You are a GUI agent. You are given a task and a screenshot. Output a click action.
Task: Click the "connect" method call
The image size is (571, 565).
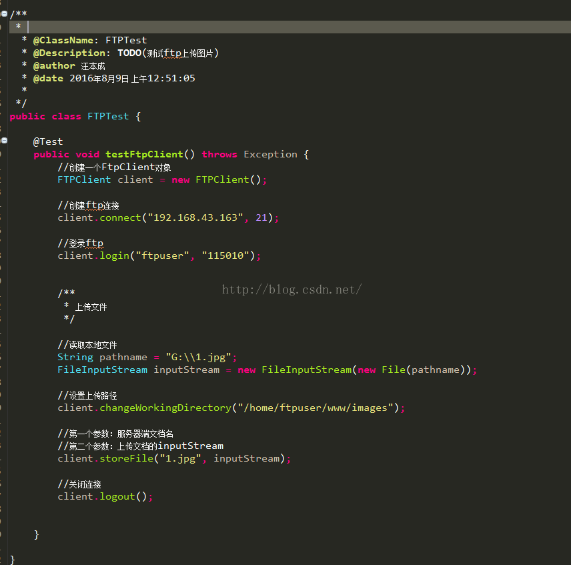coord(120,217)
